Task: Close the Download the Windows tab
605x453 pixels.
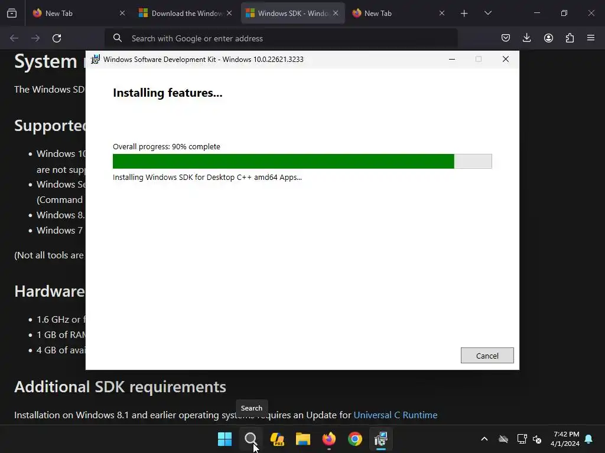Action: coord(229,14)
